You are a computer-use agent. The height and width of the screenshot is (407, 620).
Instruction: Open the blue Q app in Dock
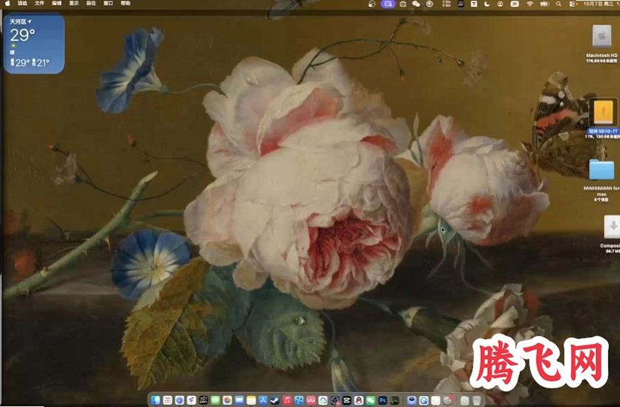(423, 400)
